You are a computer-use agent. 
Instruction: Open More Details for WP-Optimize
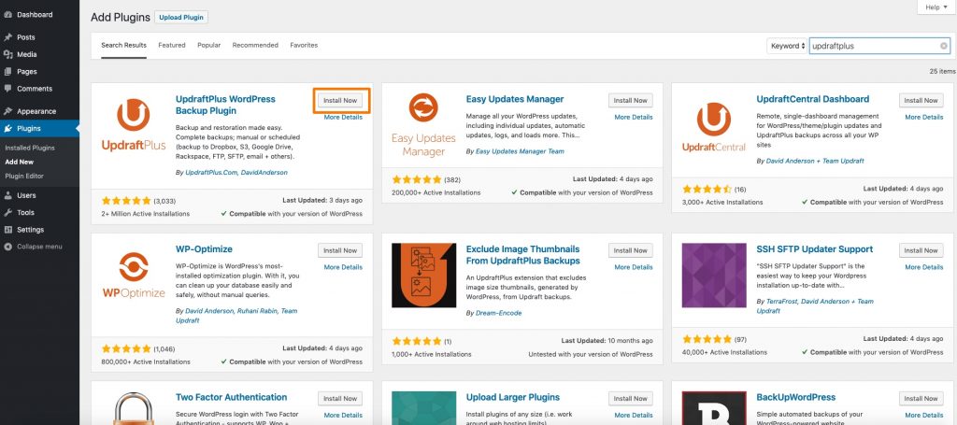point(343,267)
